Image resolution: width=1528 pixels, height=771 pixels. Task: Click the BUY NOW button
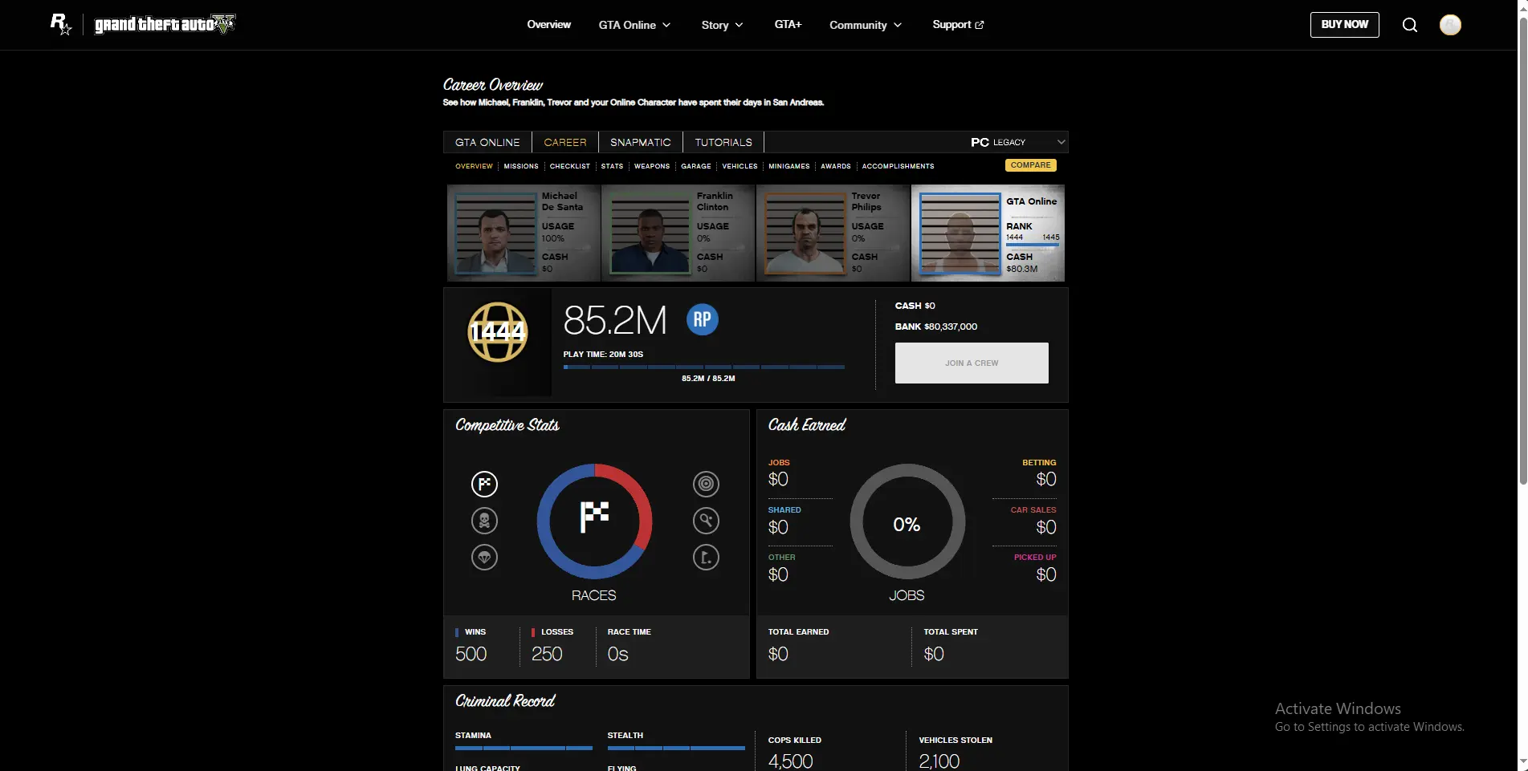tap(1345, 25)
